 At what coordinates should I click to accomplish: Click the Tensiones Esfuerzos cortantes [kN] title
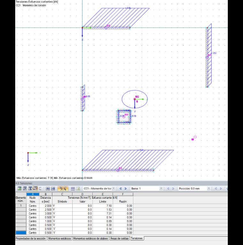[37, 2]
